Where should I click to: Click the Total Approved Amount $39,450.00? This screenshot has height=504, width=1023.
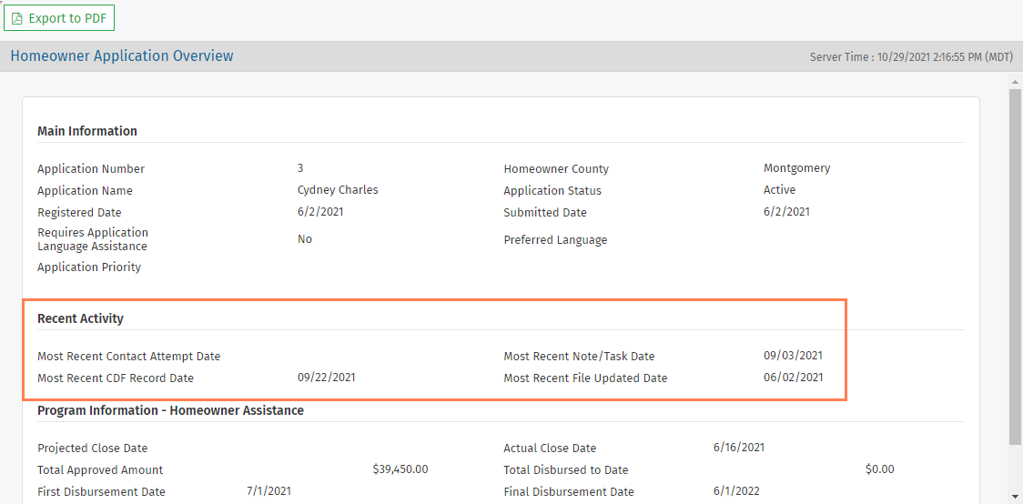pos(400,469)
